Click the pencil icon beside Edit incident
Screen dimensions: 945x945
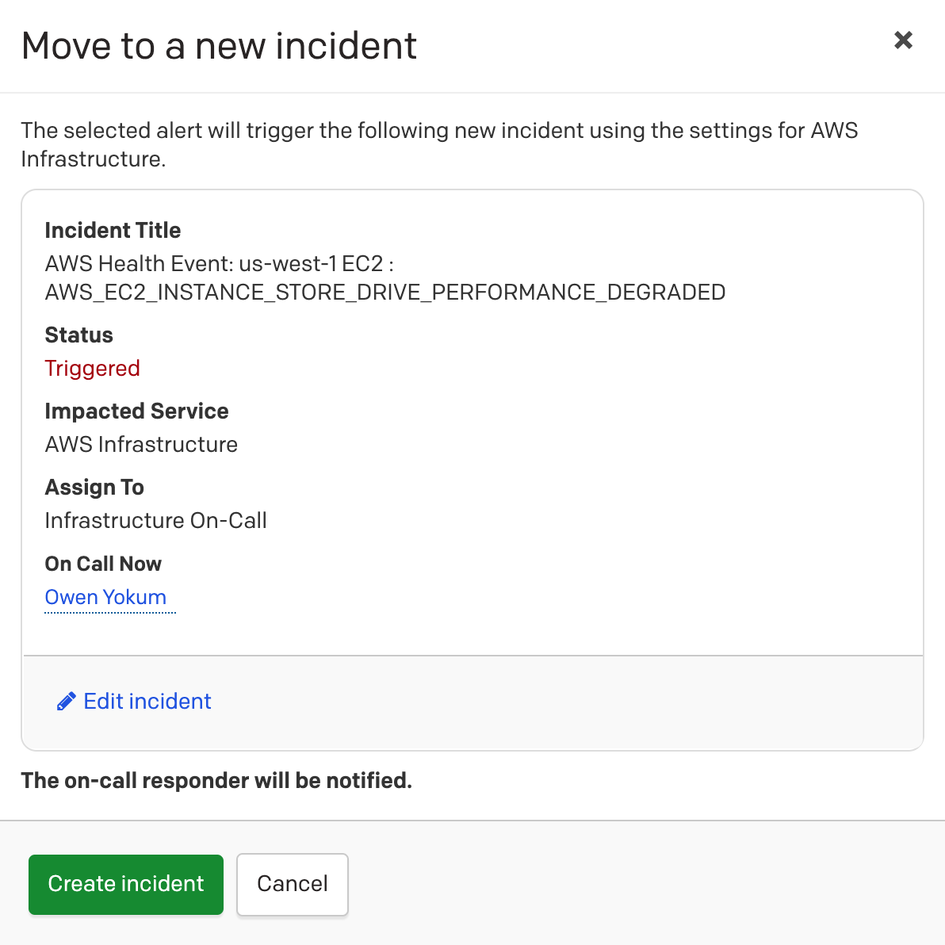[66, 702]
